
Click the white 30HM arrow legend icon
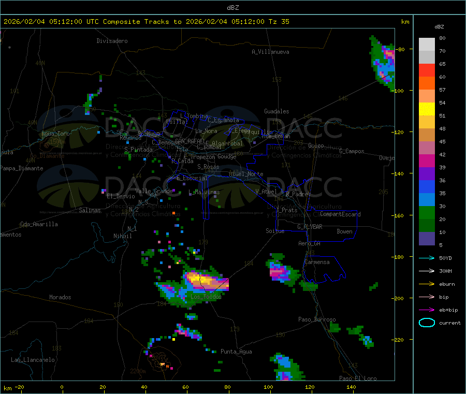(x=427, y=271)
